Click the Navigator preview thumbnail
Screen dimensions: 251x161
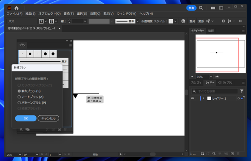[x=221, y=54]
